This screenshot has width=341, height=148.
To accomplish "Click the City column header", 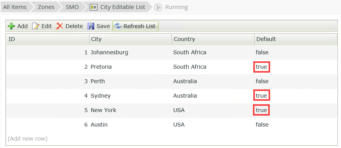I will pos(130,39).
